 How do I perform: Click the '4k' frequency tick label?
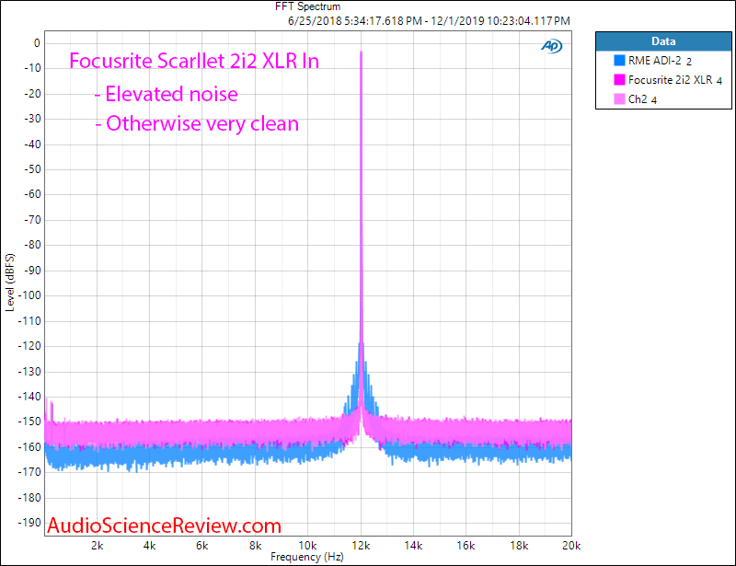(150, 546)
